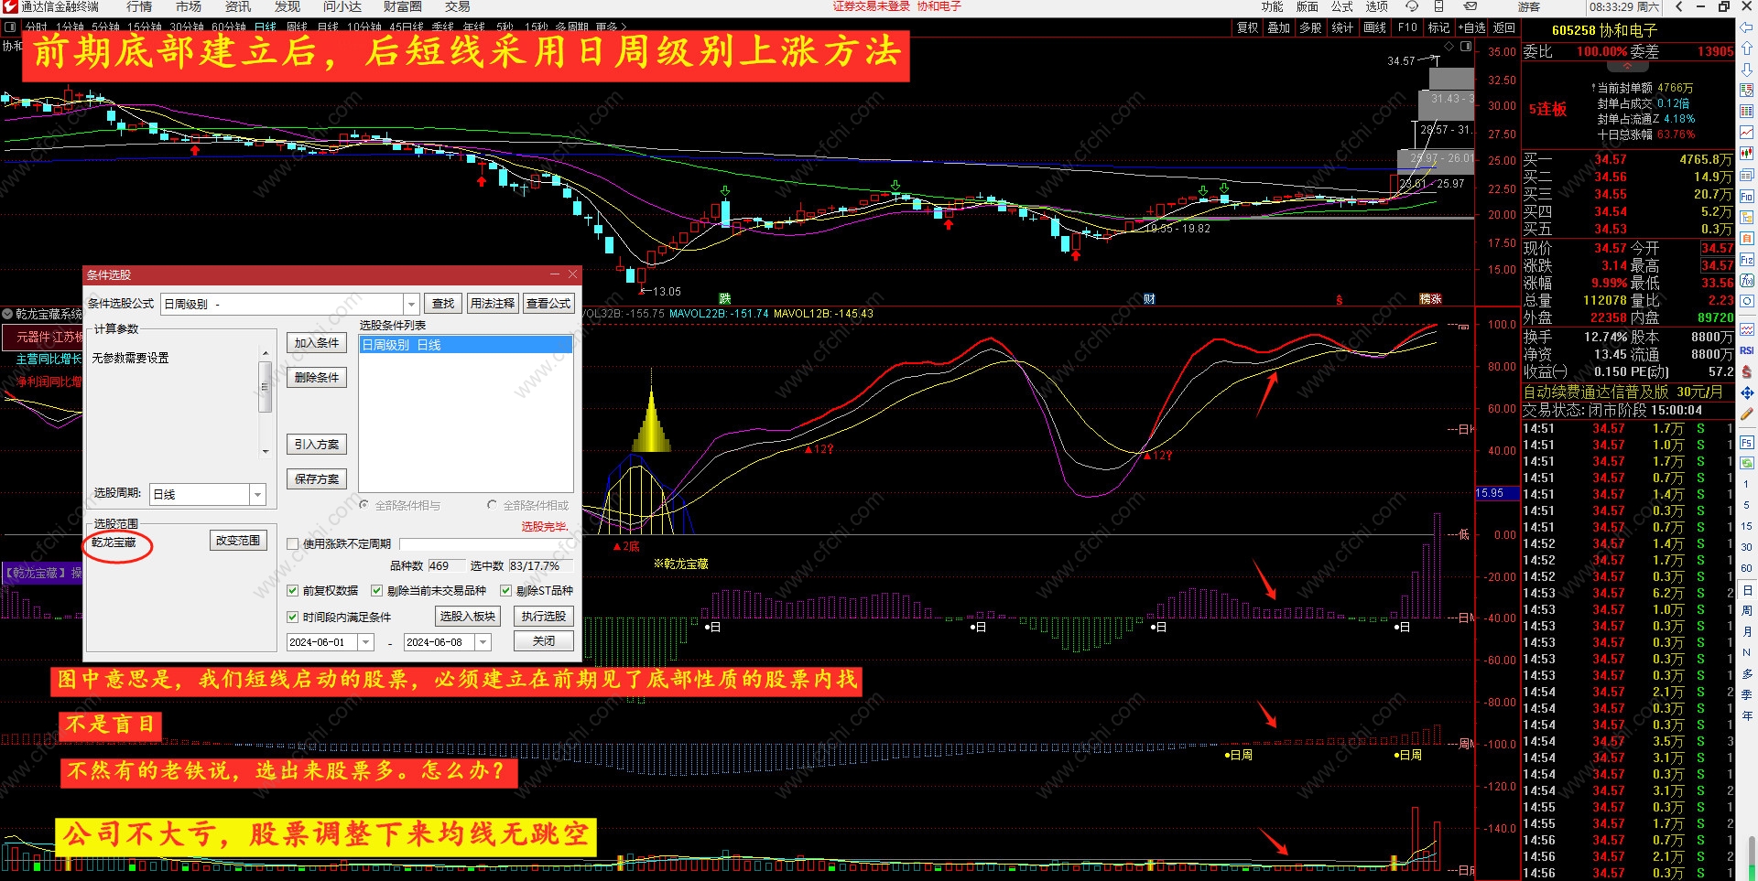Click the red S dollar sidebar icon
1758x881 pixels.
coord(1746,371)
